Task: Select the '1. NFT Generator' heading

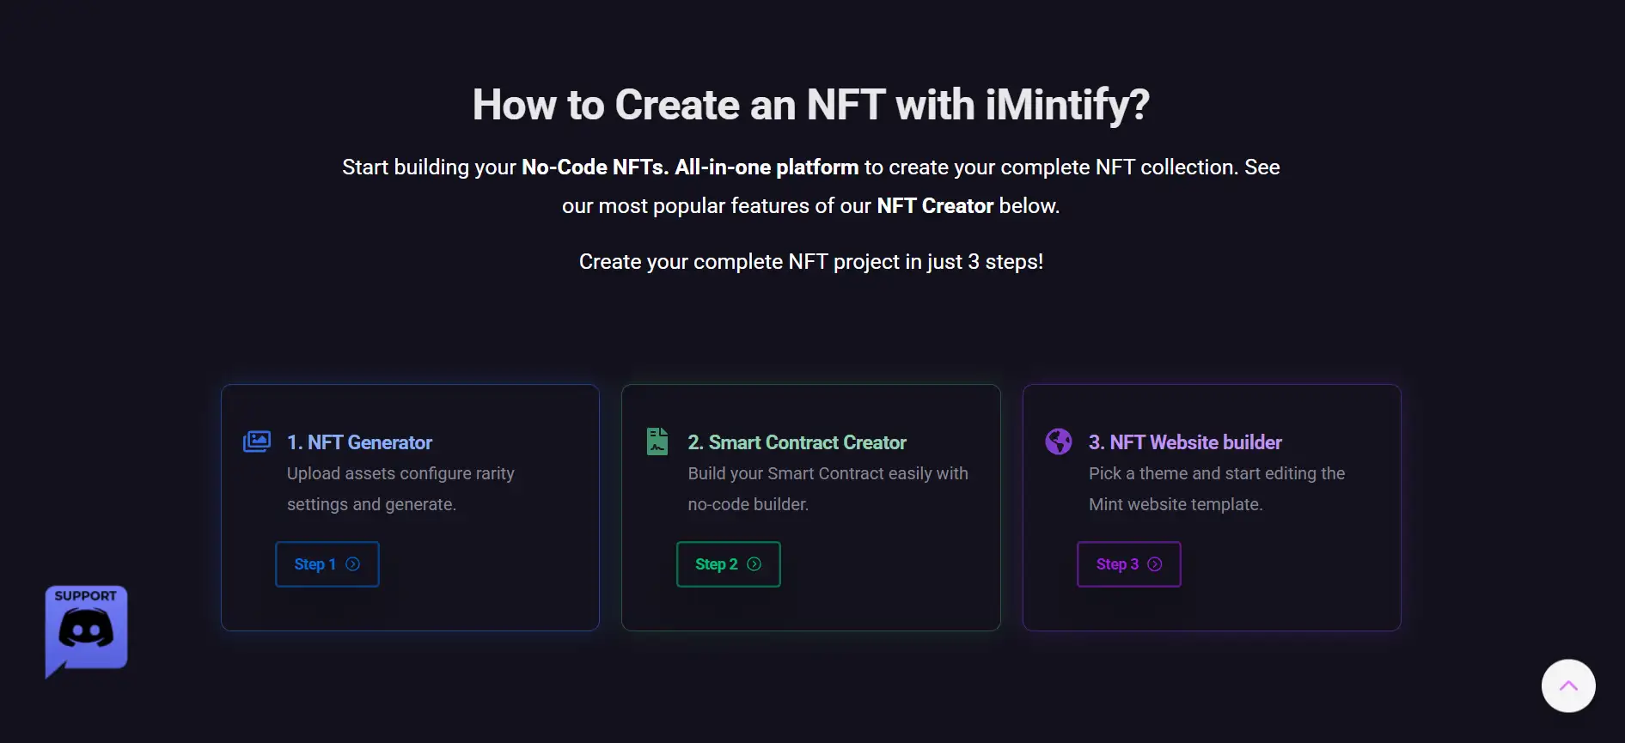Action: [x=359, y=442]
